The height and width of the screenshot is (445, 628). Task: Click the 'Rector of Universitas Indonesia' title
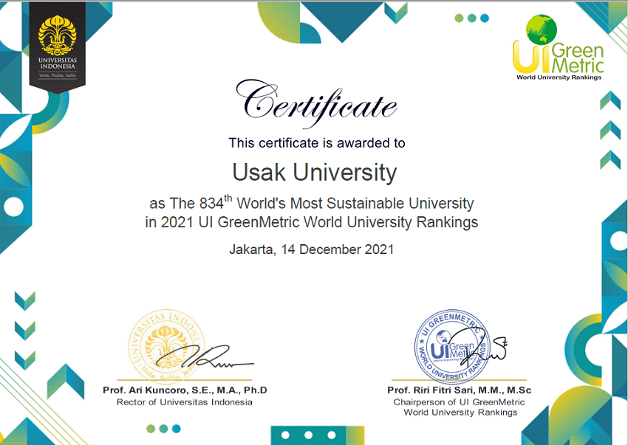click(184, 402)
